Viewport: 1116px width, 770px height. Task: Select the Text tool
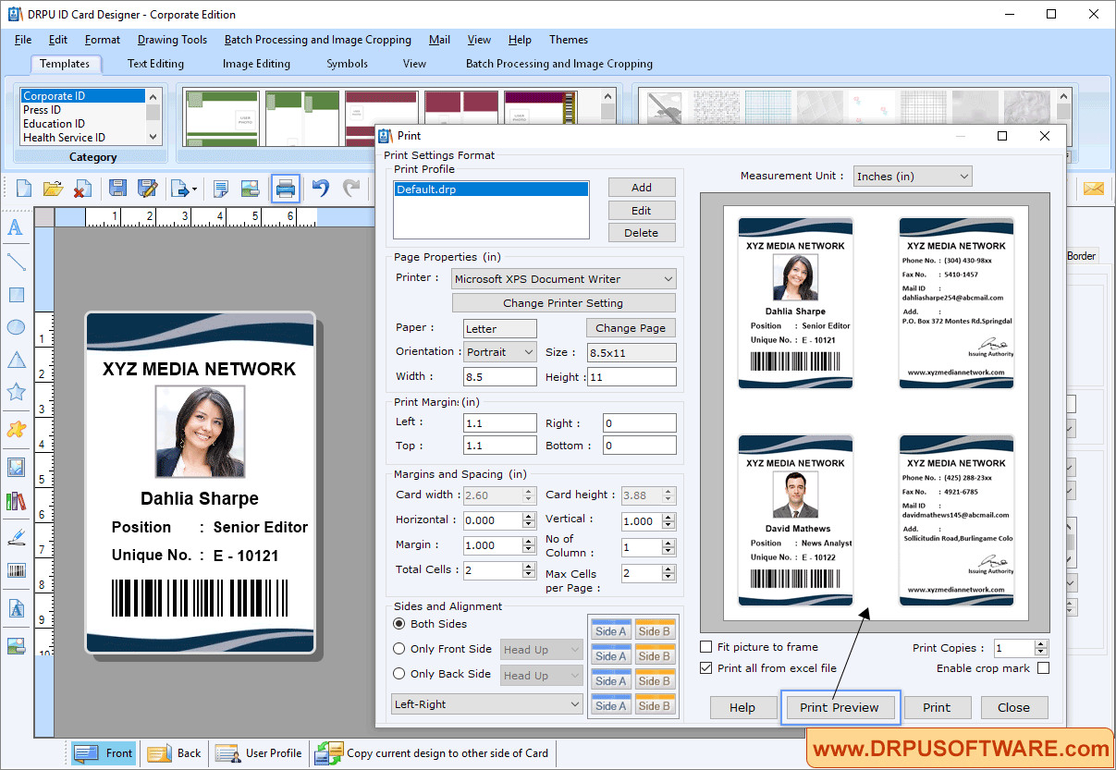click(x=16, y=229)
